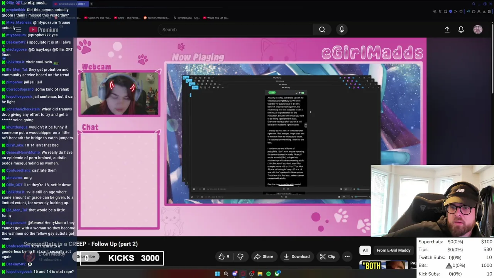Open the 'BOTH' recommended video thumbnail
The width and height of the screenshot is (494, 278).
384,265
